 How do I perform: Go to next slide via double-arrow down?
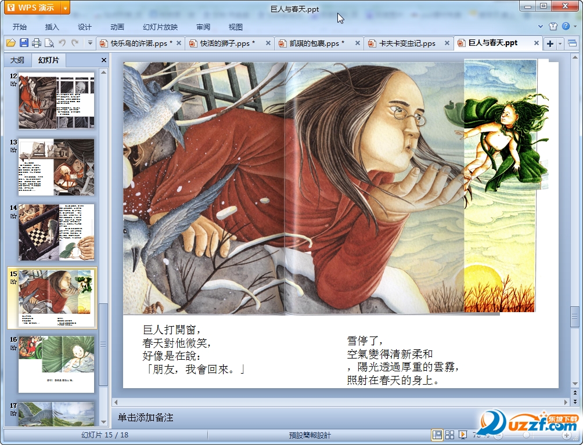click(575, 401)
